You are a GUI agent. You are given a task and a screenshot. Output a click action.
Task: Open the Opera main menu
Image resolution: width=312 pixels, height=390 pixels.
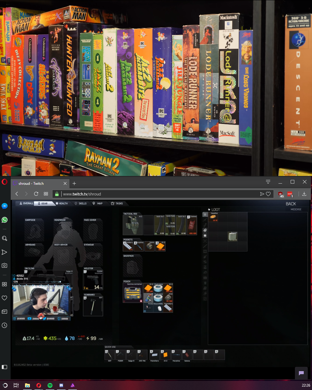pos(4,182)
